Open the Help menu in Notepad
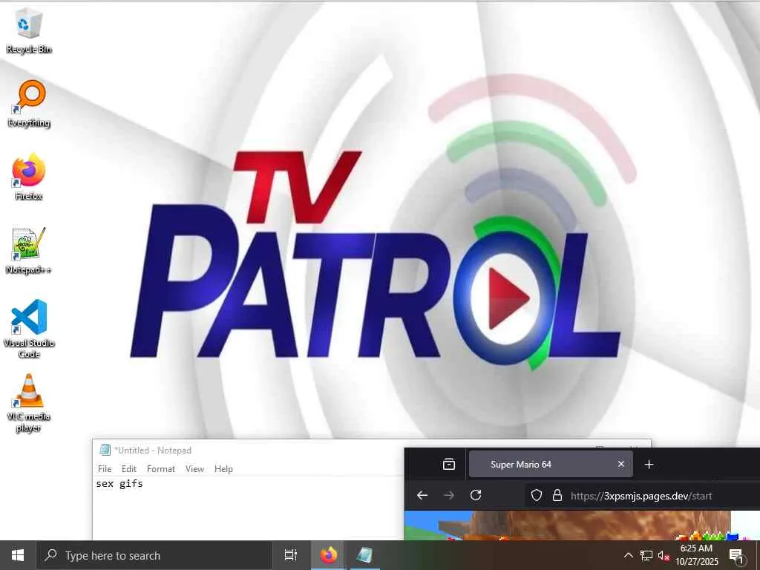 click(x=223, y=469)
